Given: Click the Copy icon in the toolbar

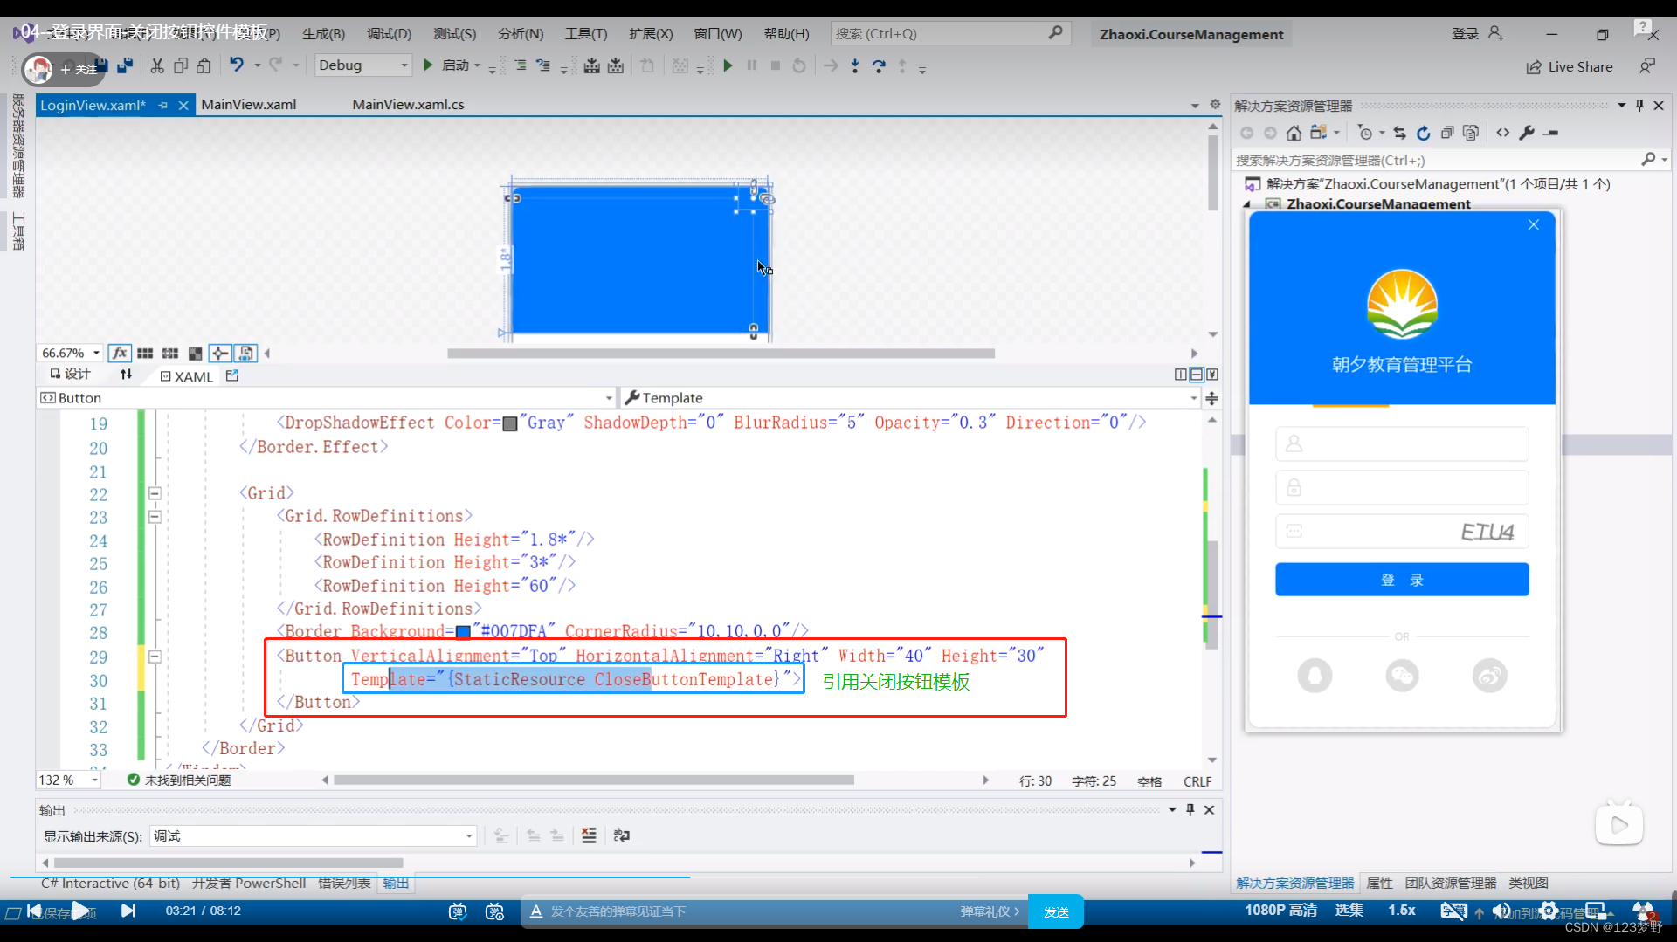Looking at the screenshot, I should click(x=181, y=65).
